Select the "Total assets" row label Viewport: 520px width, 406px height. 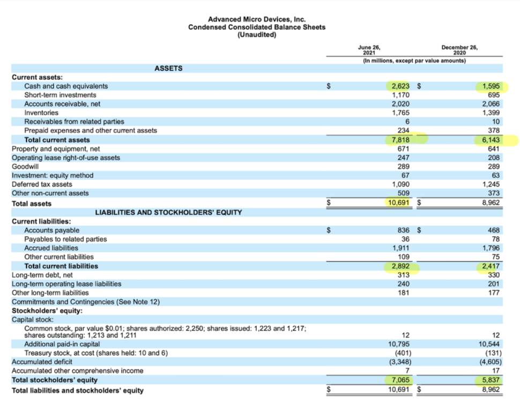tap(32, 204)
